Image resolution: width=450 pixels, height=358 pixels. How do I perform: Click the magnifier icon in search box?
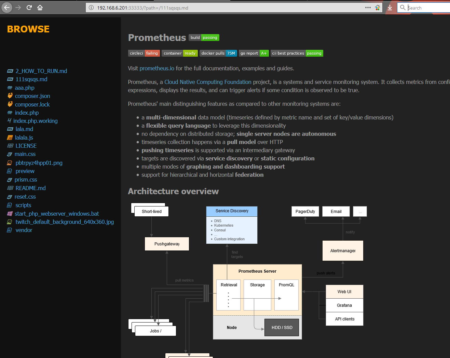pyautogui.click(x=403, y=8)
